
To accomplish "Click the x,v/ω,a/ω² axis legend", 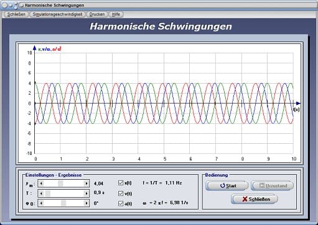I will pyautogui.click(x=50, y=49).
